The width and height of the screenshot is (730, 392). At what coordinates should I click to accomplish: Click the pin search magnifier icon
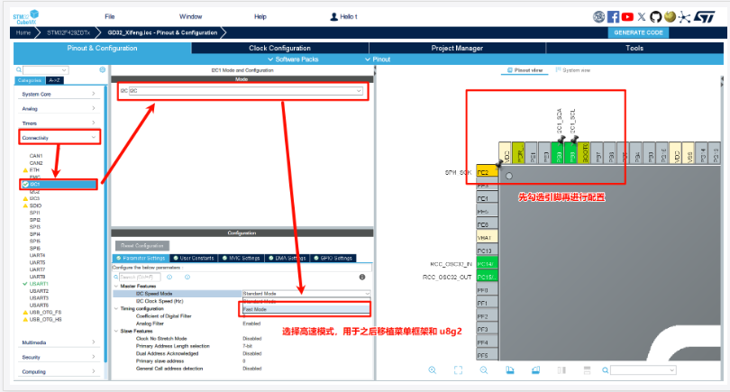point(605,370)
